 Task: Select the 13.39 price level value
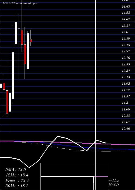click(126, 39)
